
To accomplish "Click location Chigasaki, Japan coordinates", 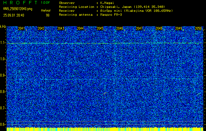I will [x=133, y=7].
